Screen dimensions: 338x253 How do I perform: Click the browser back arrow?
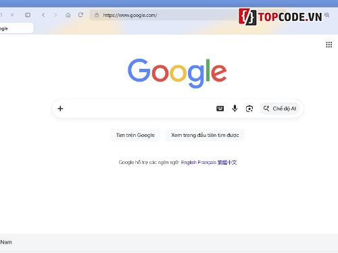click(43, 15)
